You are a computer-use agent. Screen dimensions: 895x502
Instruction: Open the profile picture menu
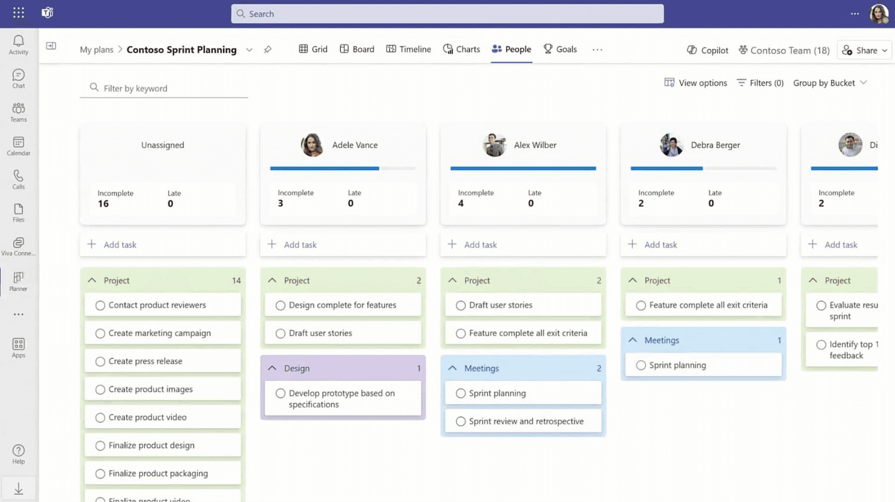[x=879, y=13]
